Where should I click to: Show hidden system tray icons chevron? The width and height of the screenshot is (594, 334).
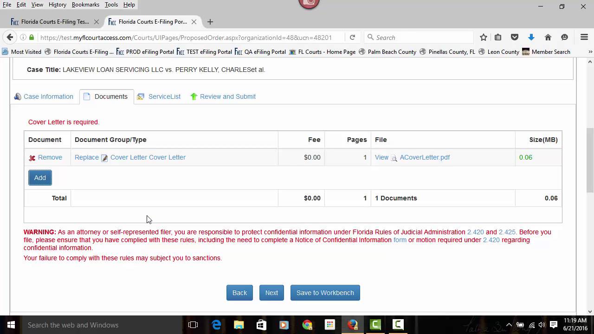(509, 325)
